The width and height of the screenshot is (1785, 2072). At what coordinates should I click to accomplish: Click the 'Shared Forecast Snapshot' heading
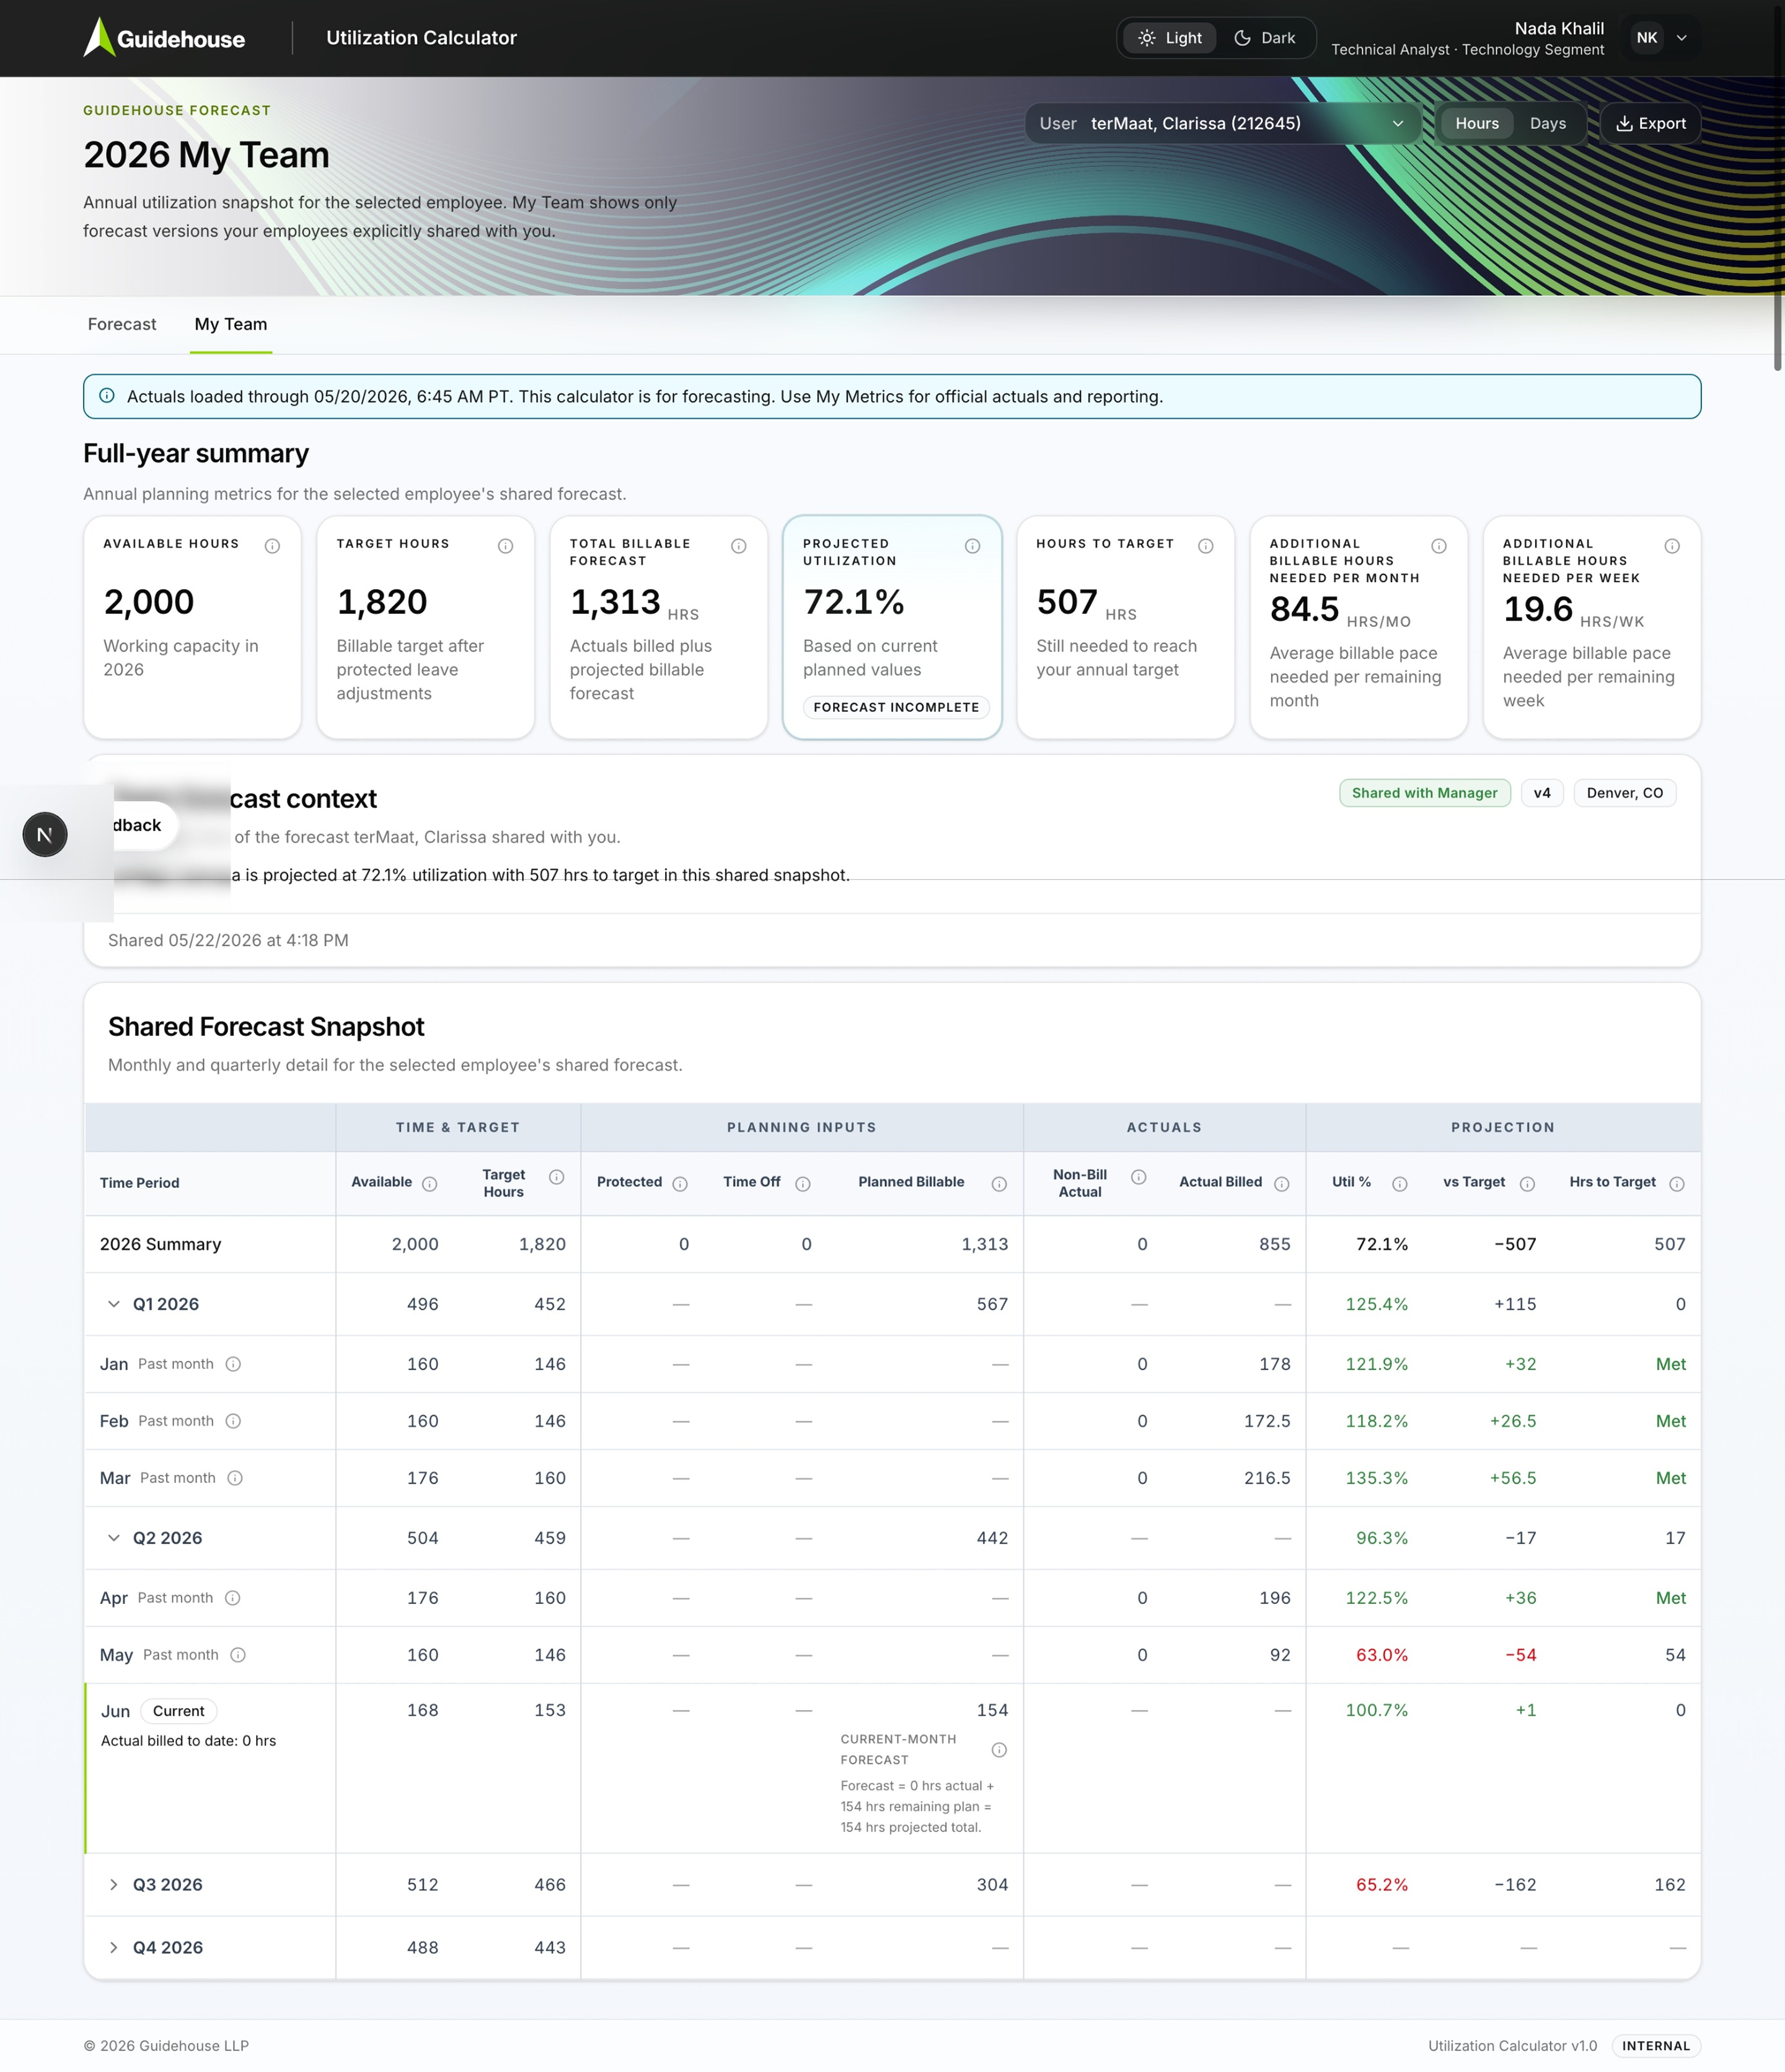pos(266,1027)
